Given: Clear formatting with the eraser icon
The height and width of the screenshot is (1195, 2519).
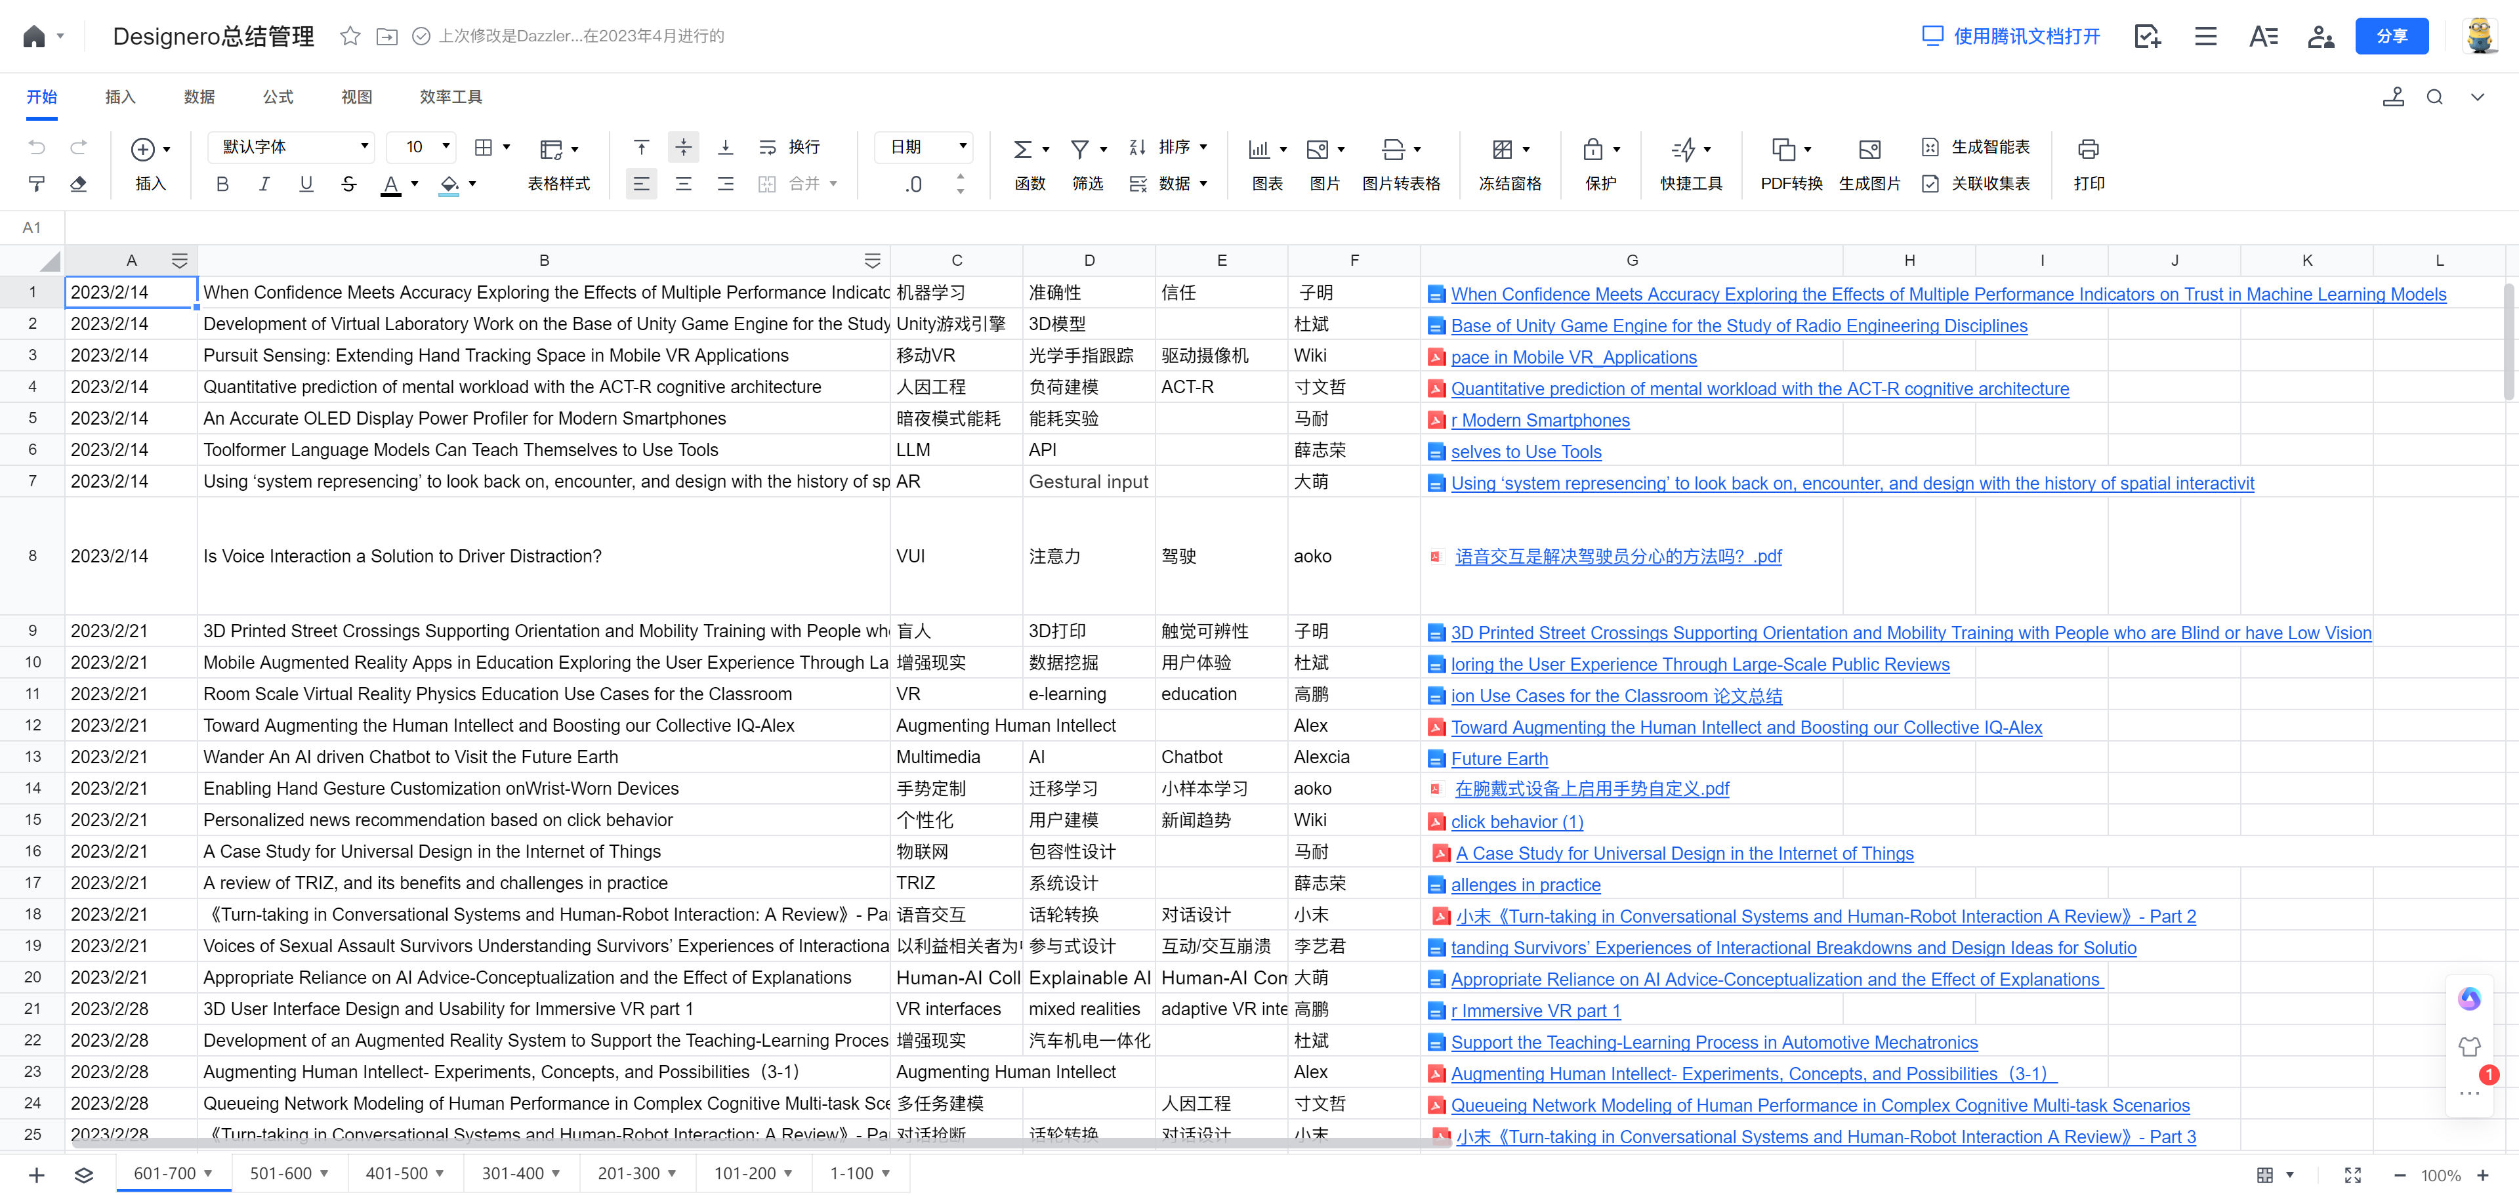Looking at the screenshot, I should 78,184.
